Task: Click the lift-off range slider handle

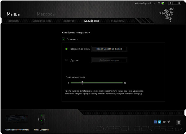Action: [x=82, y=83]
